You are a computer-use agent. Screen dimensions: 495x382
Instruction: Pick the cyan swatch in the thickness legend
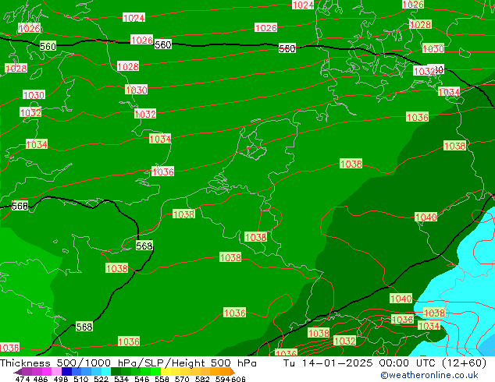coord(106,371)
